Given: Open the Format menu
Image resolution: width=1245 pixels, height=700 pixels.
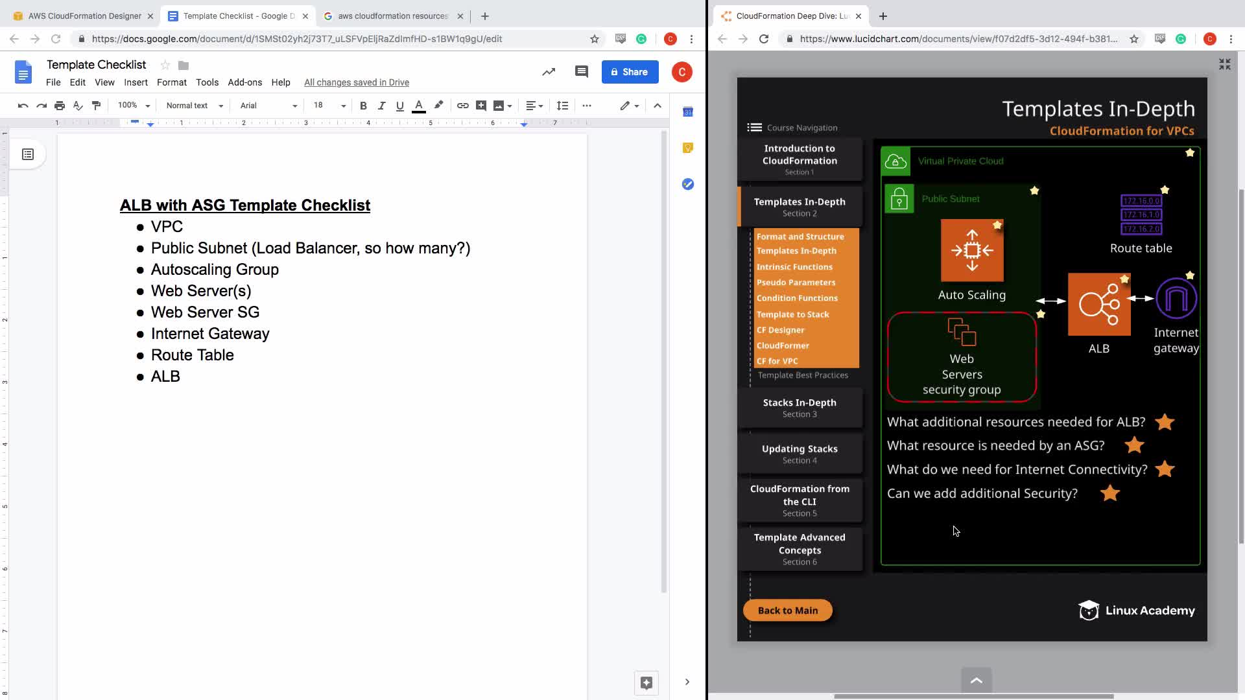Looking at the screenshot, I should 171,82.
